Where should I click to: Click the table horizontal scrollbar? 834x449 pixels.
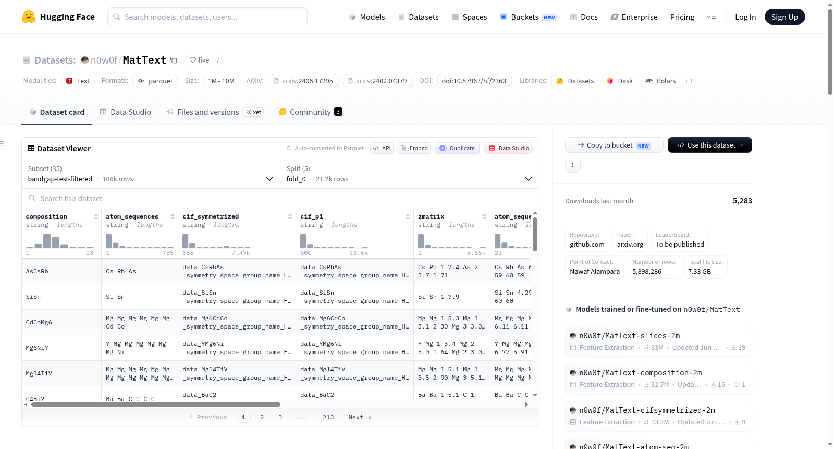coord(156,404)
